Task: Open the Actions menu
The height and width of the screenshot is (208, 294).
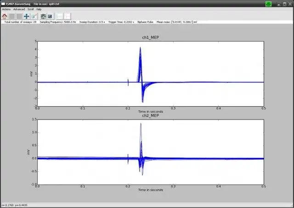Action: tap(6, 9)
